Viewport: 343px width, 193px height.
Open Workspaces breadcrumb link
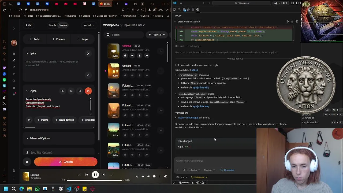coord(111,25)
